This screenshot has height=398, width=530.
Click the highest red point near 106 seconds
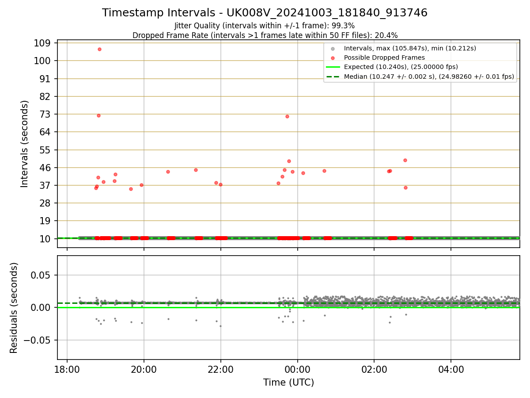coord(99,49)
